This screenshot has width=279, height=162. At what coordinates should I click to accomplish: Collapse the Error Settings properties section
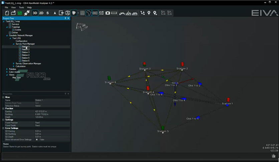3,128
